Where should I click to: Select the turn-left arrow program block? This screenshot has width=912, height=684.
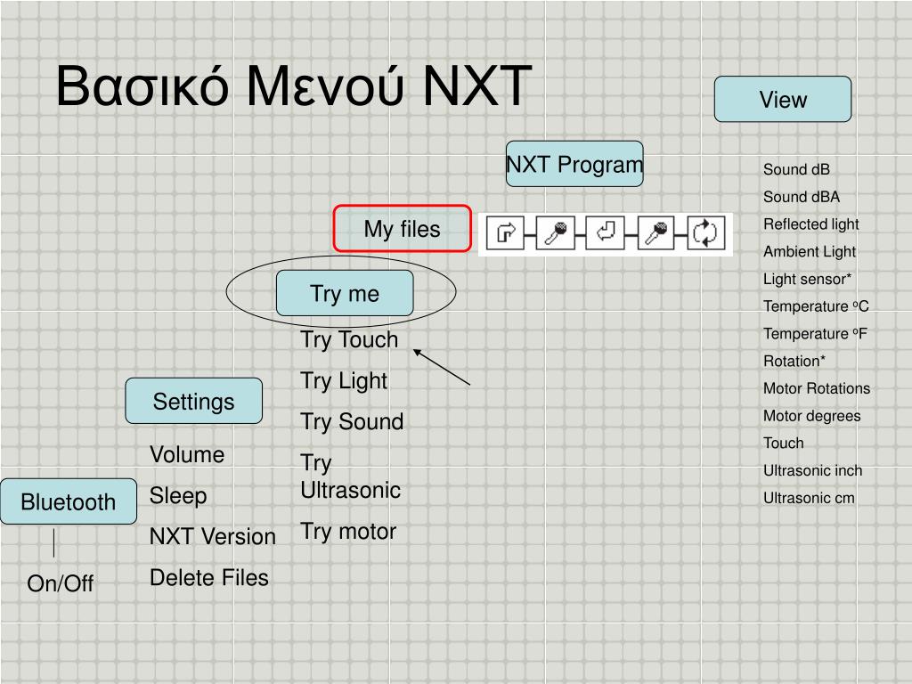click(x=605, y=233)
